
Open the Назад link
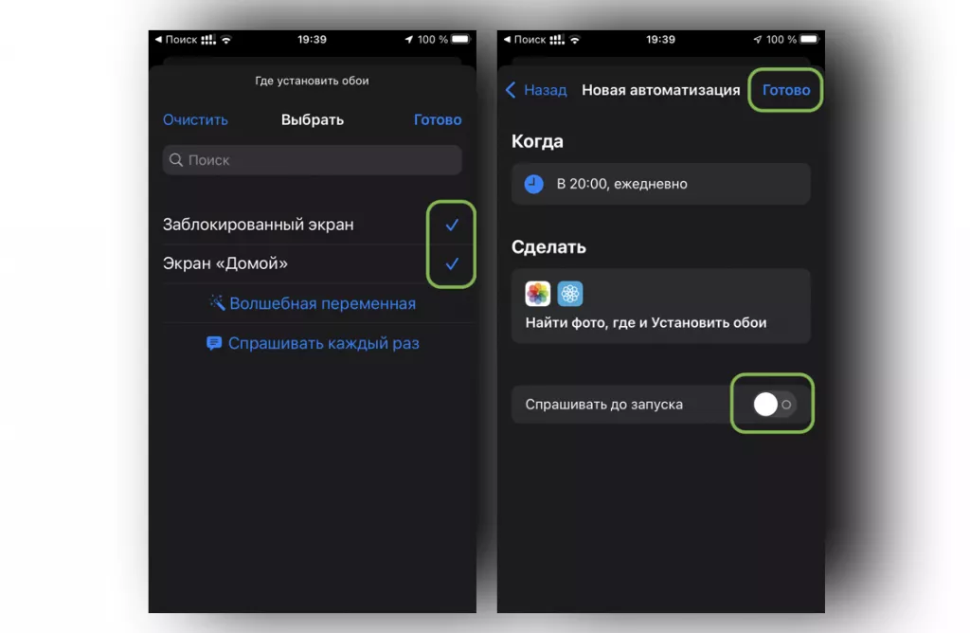point(545,90)
